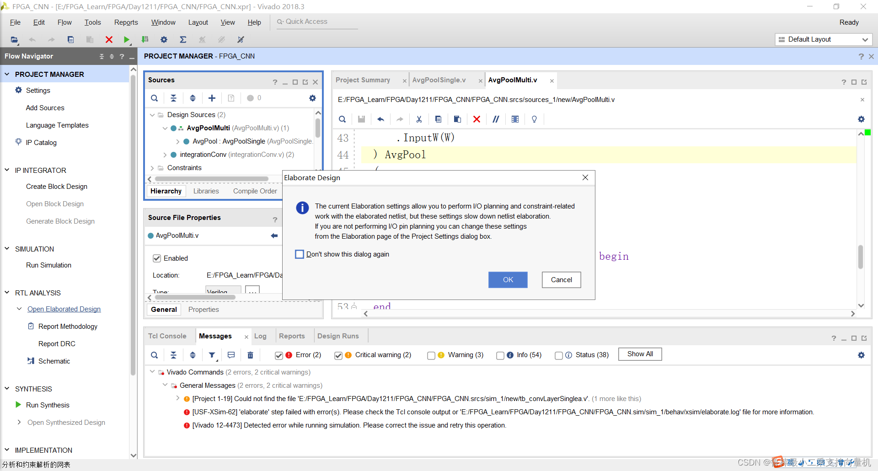Search in the Sources panel

coord(155,98)
